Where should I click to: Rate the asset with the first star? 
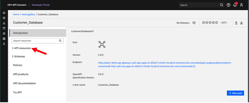pos(203,23)
